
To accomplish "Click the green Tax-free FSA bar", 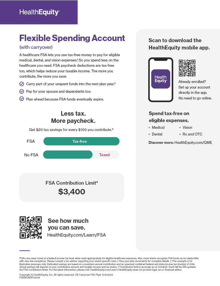I will tap(81, 141).
